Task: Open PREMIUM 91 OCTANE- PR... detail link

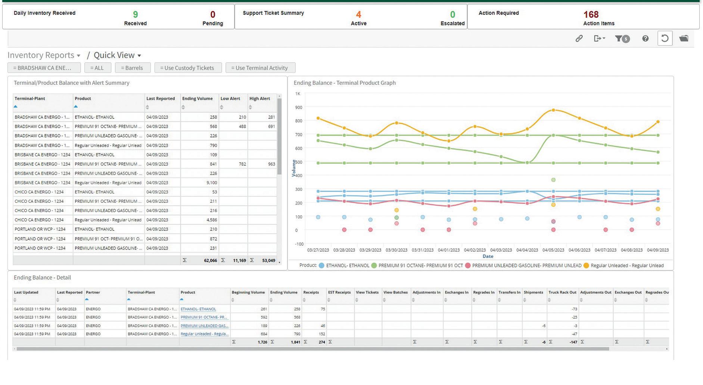Action: click(204, 317)
